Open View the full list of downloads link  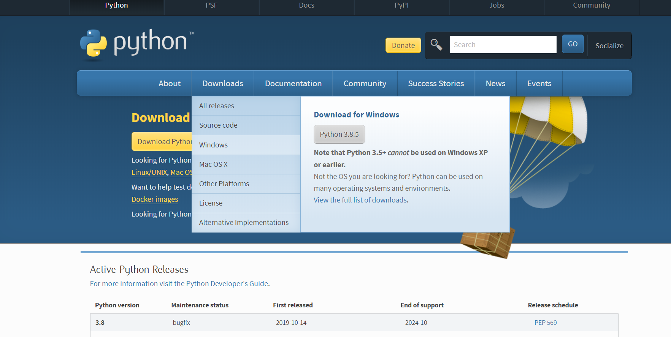(x=361, y=200)
